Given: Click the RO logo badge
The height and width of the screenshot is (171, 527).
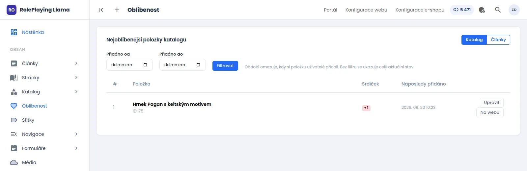Looking at the screenshot, I should coord(12,10).
